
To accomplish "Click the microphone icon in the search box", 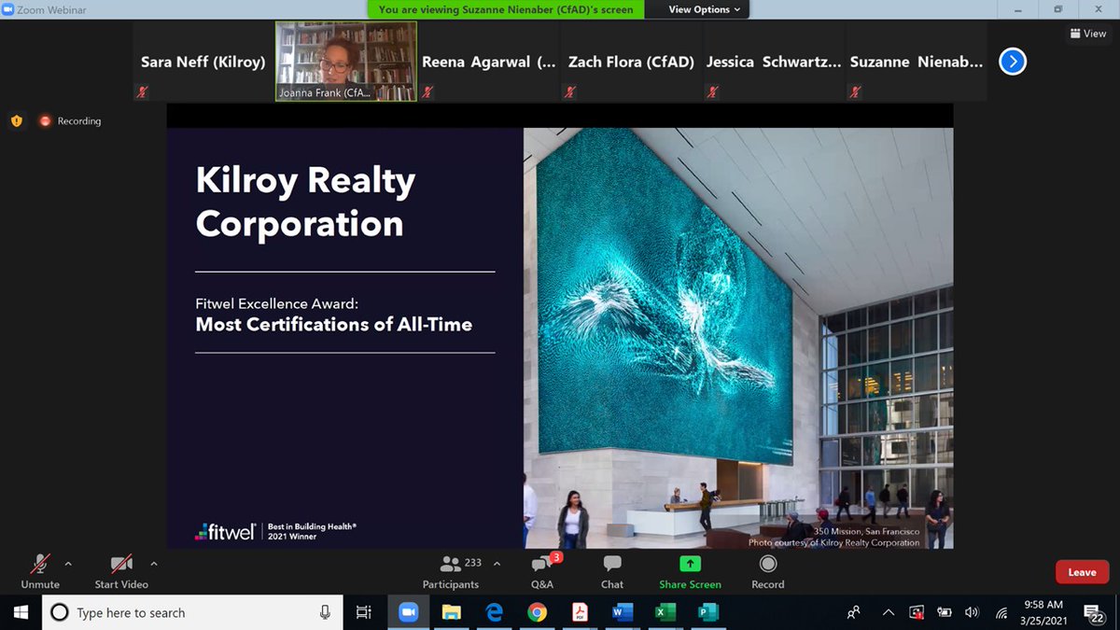I will click(325, 612).
